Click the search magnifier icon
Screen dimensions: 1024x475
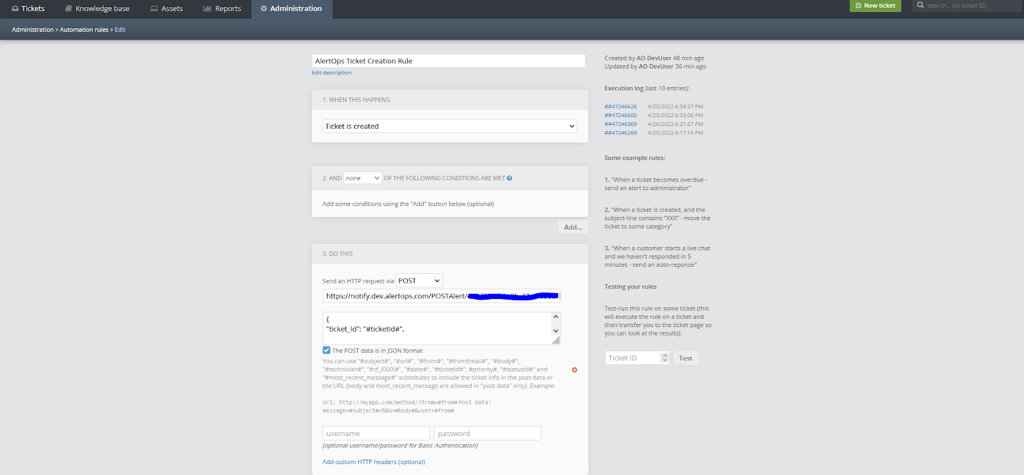tap(920, 5)
